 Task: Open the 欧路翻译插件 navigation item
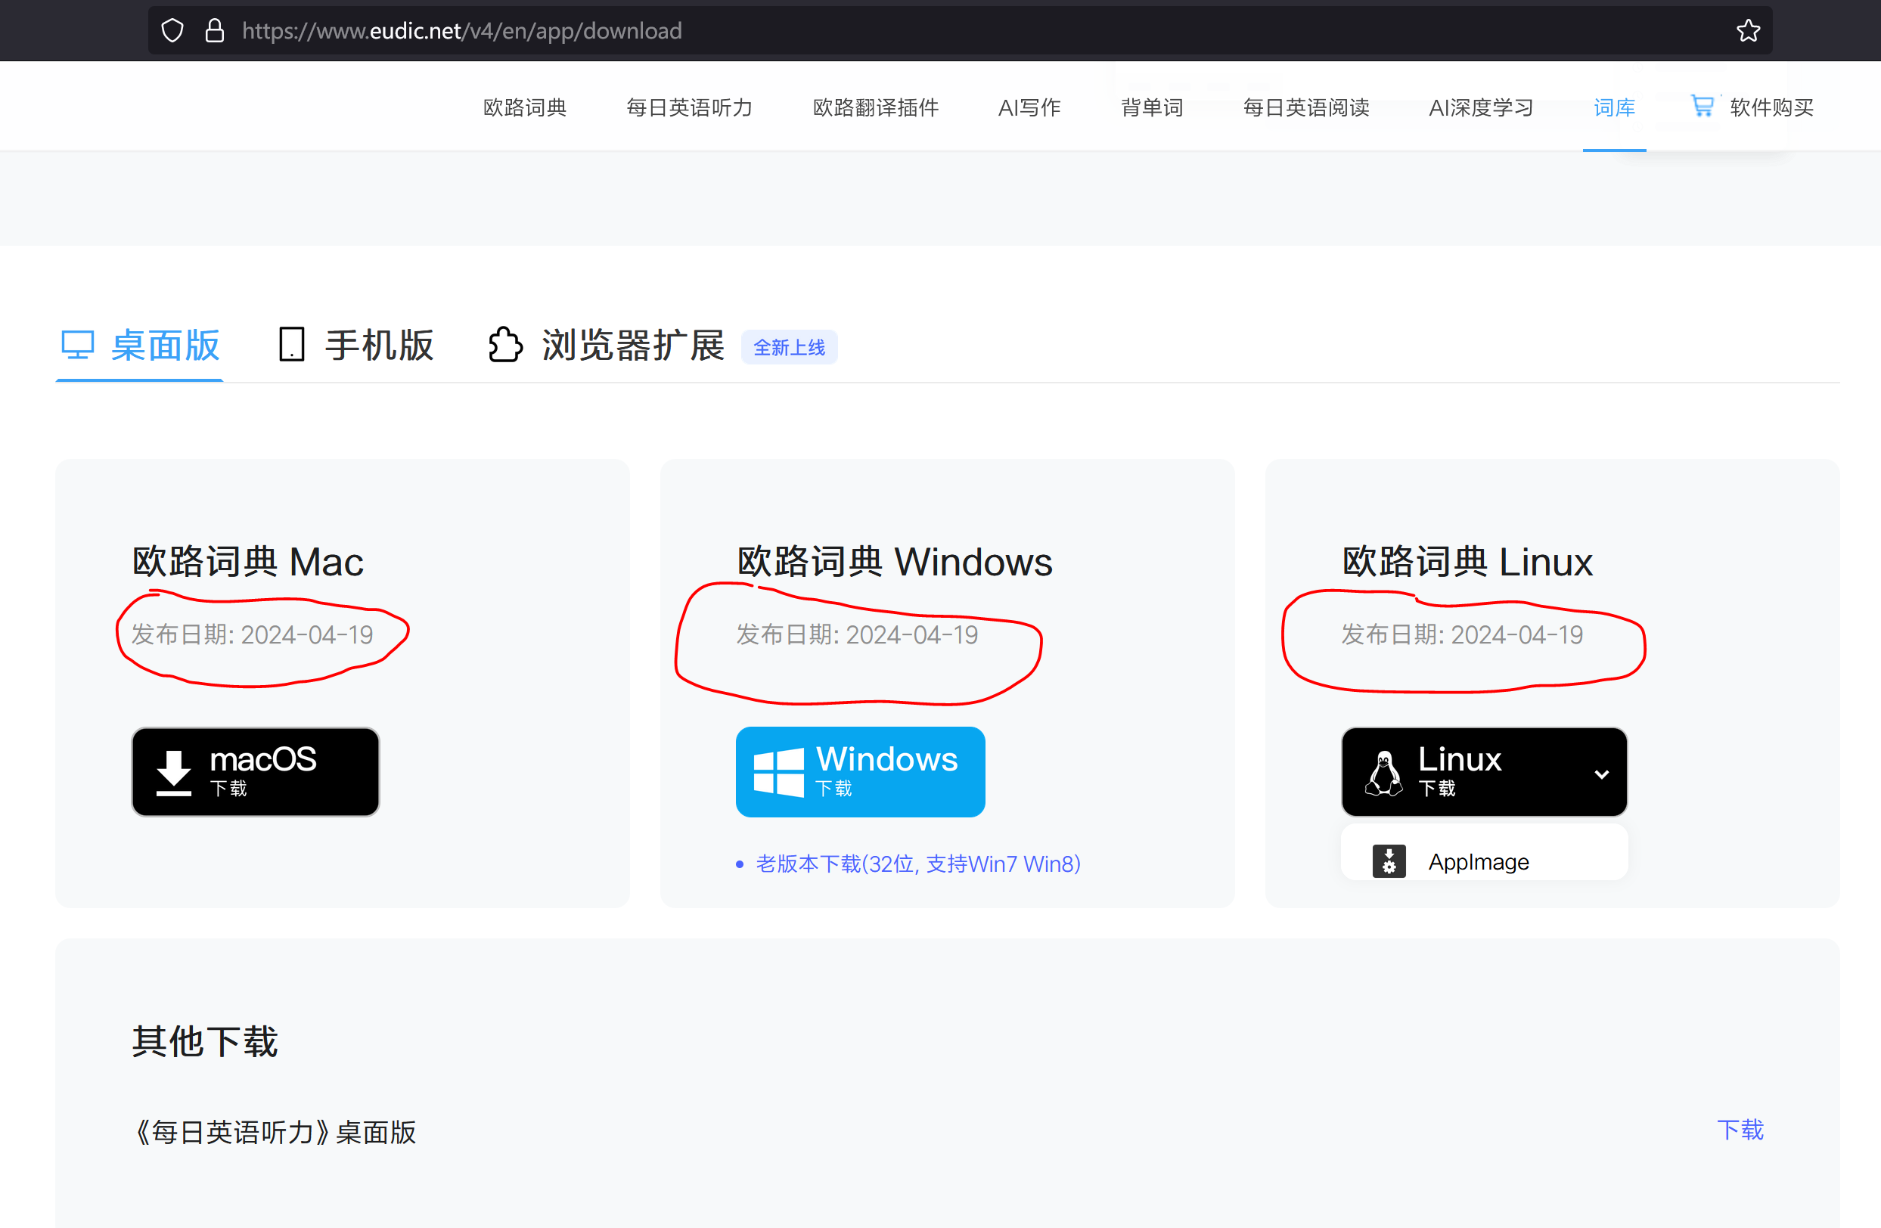(876, 107)
